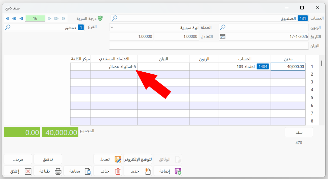Click the مزيد... button
Screen dimensions: 328x179
pos(18,159)
